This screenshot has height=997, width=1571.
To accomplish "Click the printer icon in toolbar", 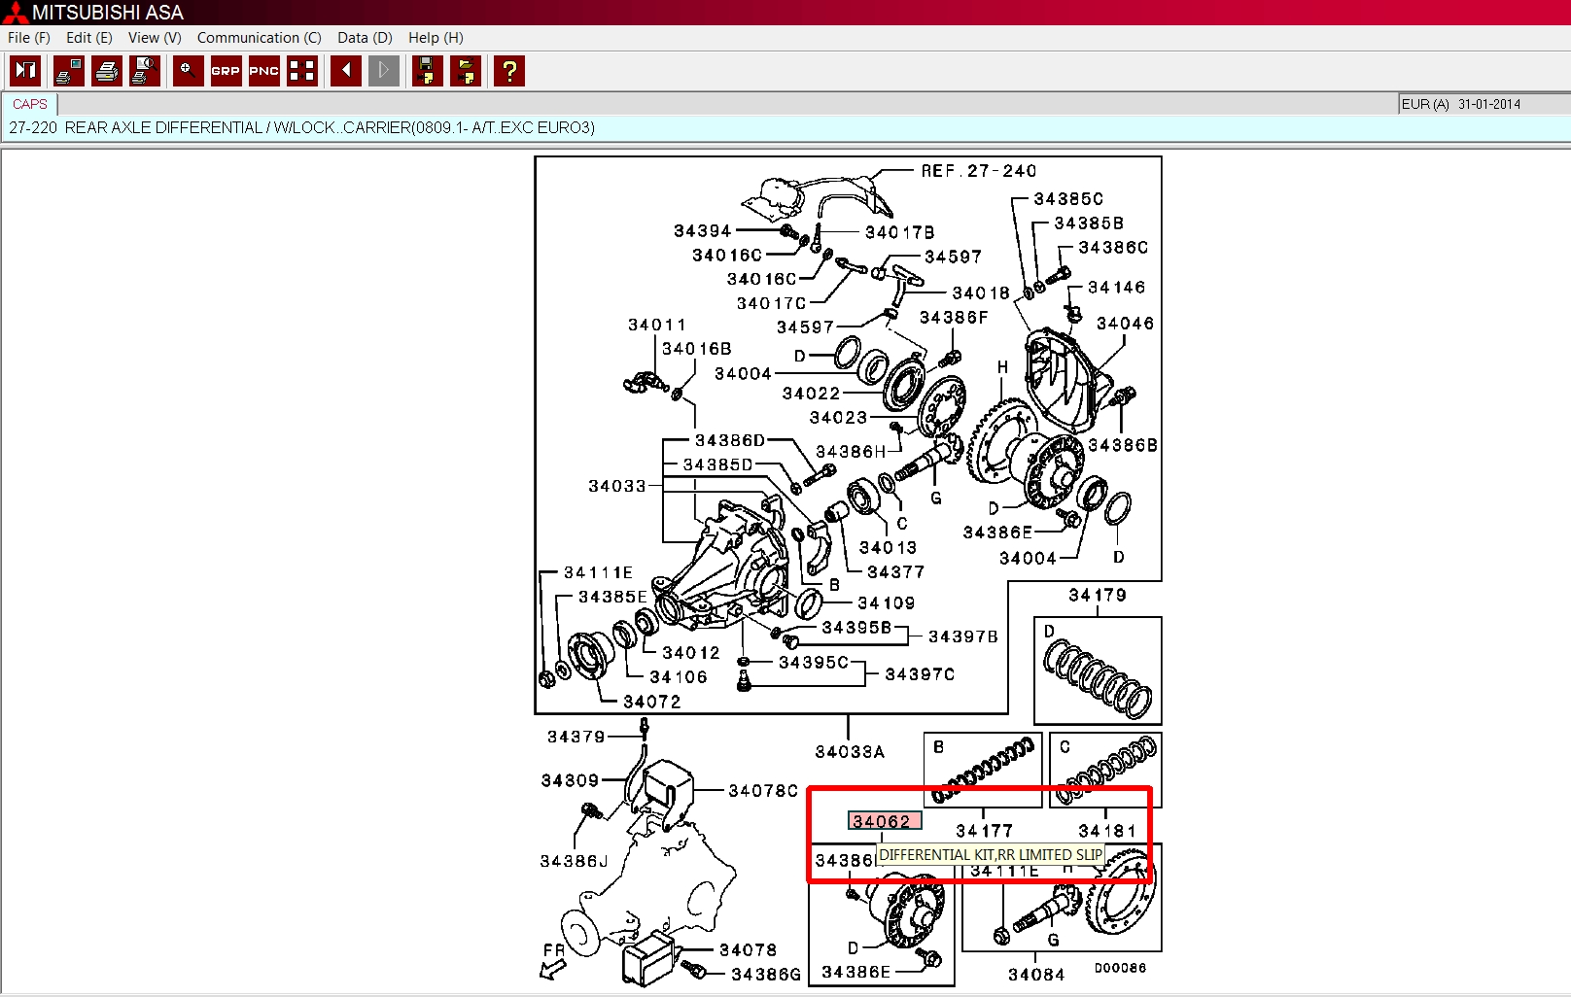I will point(107,71).
